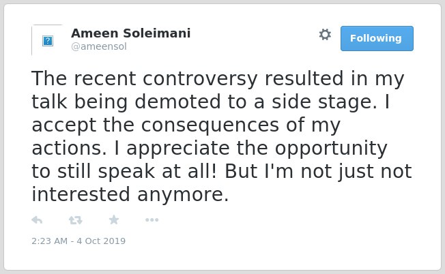
Task: Favorite the tweet with the star icon
Action: [114, 220]
